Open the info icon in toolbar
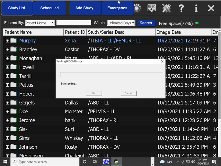This screenshot has width=221, height=166. [x=196, y=8]
